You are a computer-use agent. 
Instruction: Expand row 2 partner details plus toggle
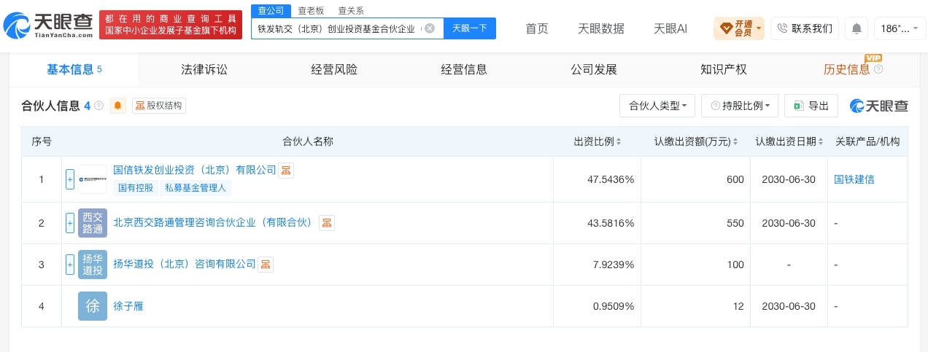pyautogui.click(x=70, y=223)
